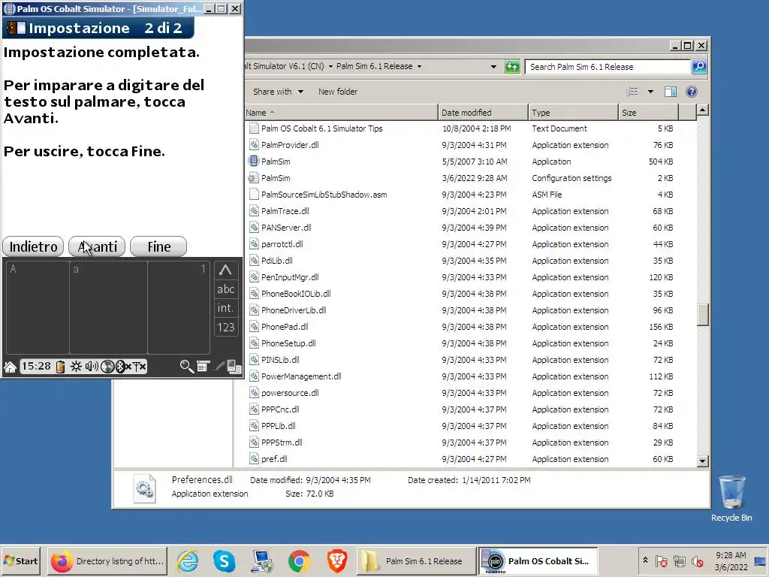
Task: Tap the Avanti button
Action: click(97, 246)
